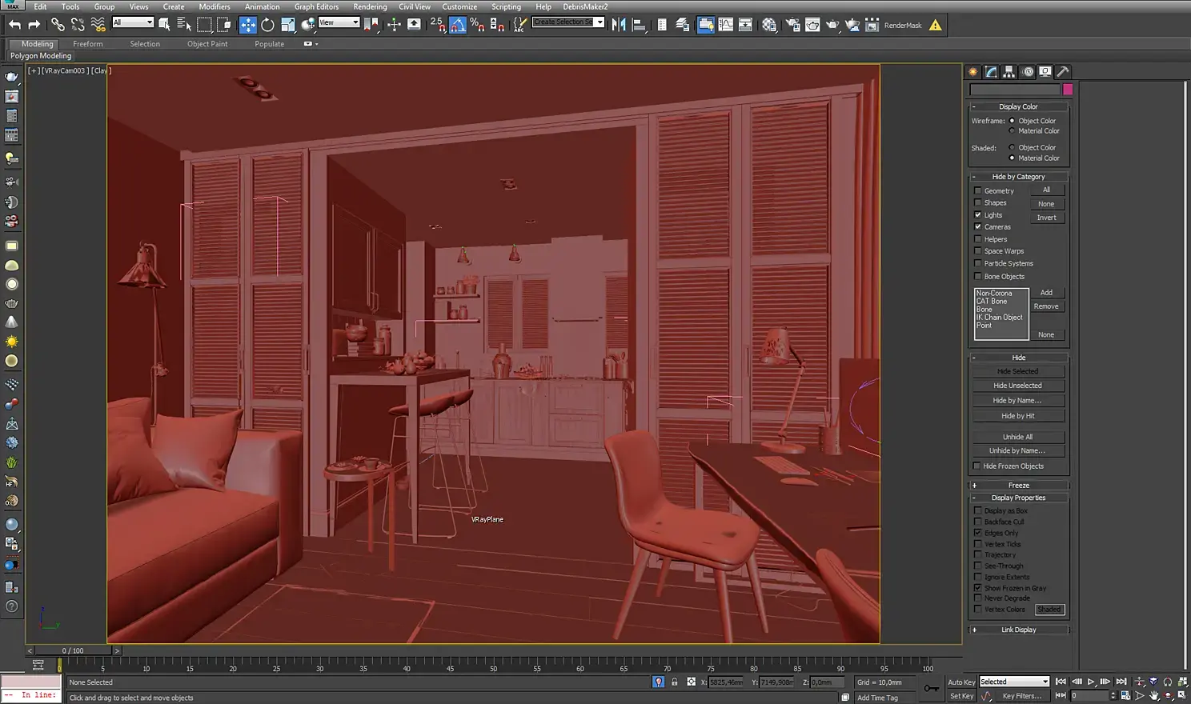Select Shaded Object Color radio button
This screenshot has width=1191, height=704.
(x=1012, y=147)
